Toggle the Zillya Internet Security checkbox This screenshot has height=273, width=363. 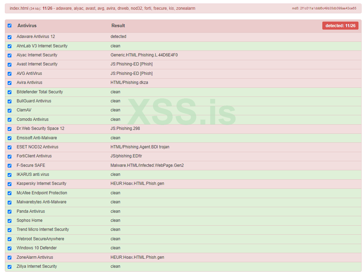[9, 267]
